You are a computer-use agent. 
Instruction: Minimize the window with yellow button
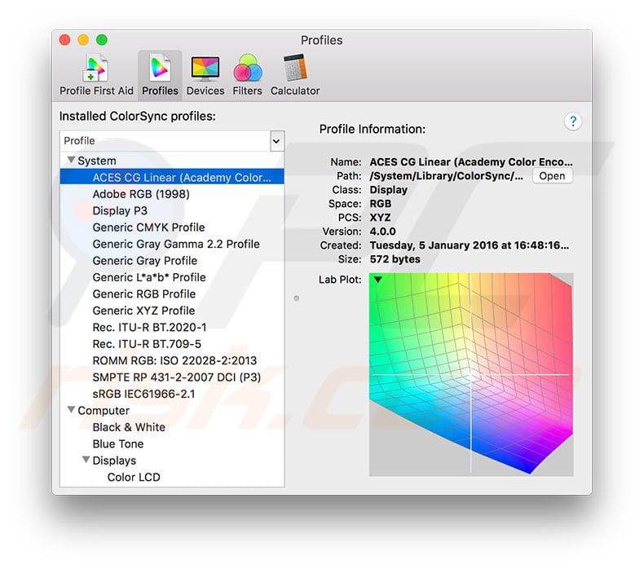click(x=83, y=40)
